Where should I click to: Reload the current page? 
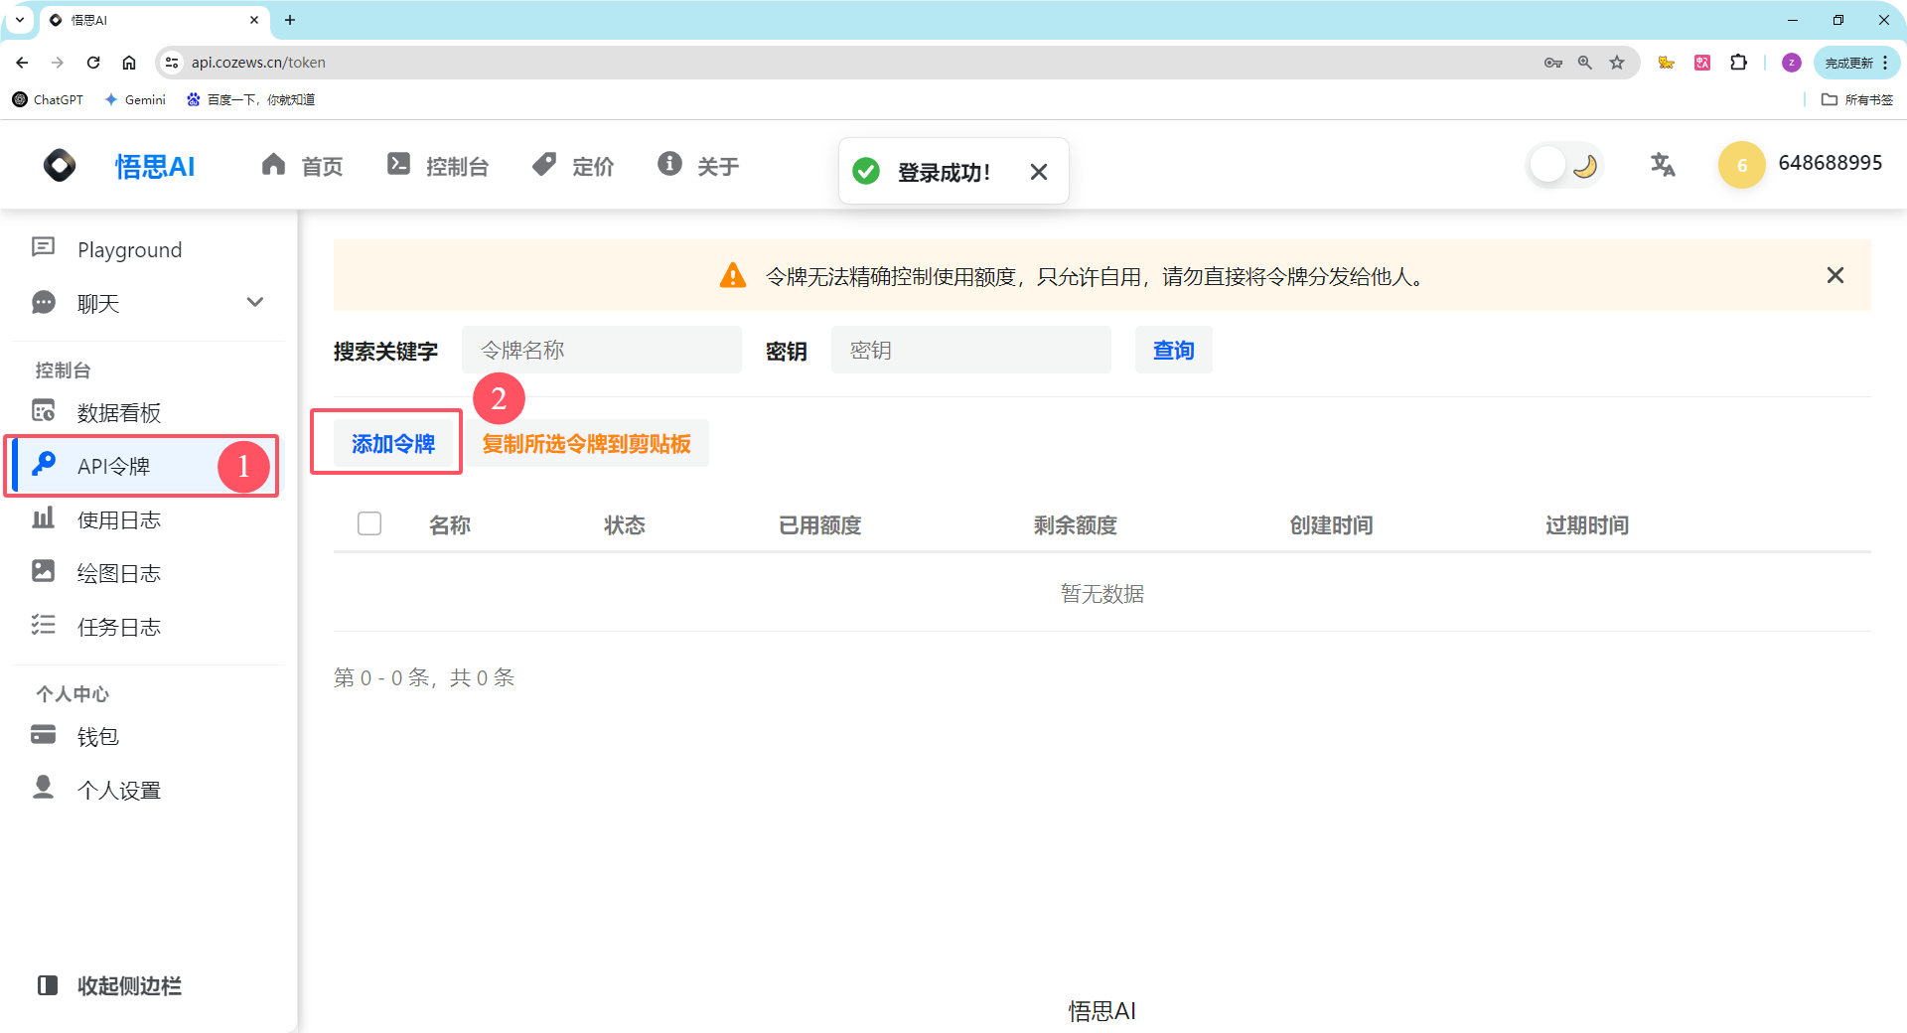93,62
